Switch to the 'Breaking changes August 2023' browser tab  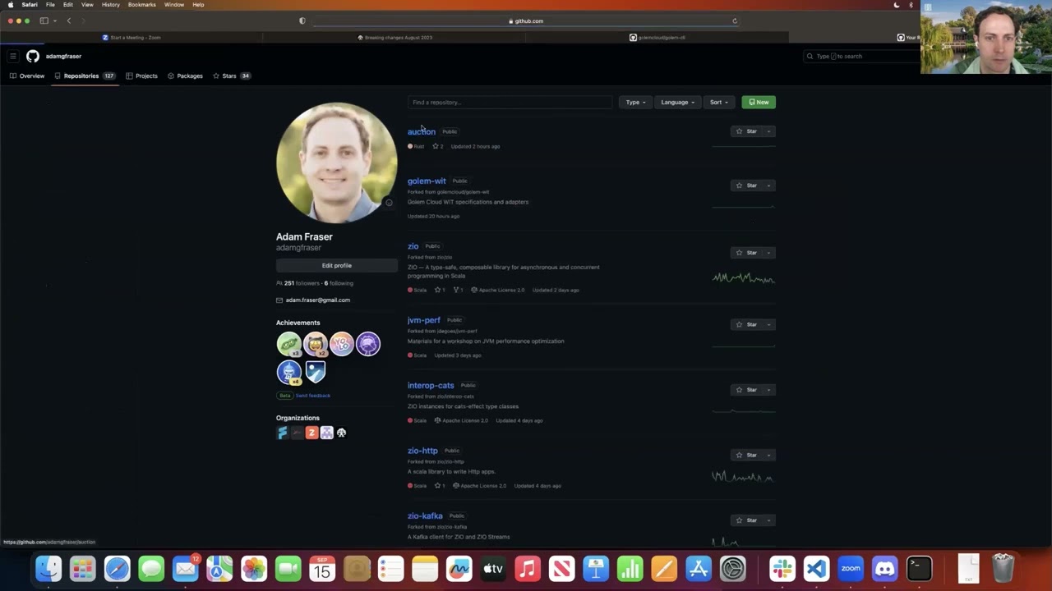(394, 38)
